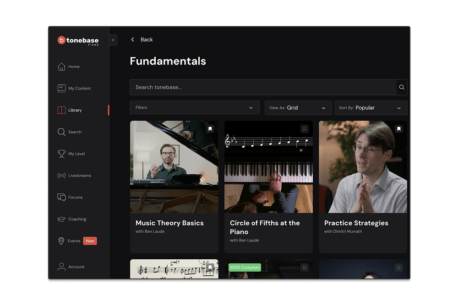Collapse the sidebar with the chevron button

coord(113,40)
